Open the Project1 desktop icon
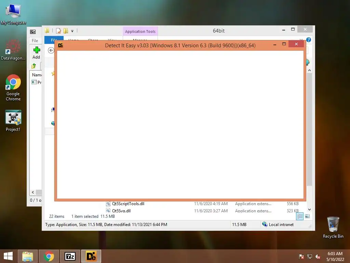This screenshot has width=350, height=263. click(x=13, y=121)
